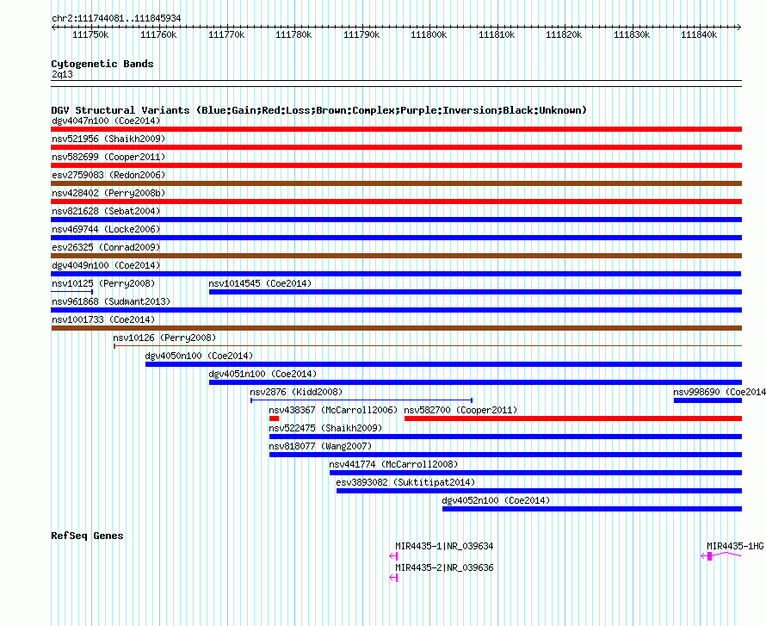This screenshot has height=626, width=766.
Task: Open the MIR4435-1HG gene label
Action: [x=735, y=546]
